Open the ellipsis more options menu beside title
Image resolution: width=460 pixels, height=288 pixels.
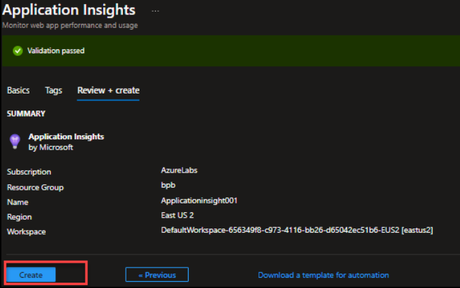[x=155, y=11]
